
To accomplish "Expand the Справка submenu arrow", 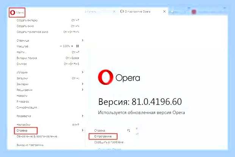I will (82, 130).
